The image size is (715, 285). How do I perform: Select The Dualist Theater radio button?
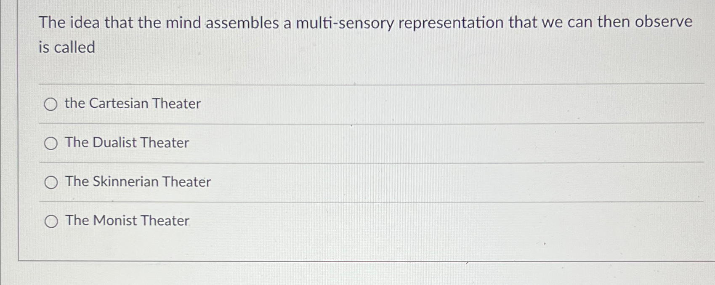click(51, 143)
